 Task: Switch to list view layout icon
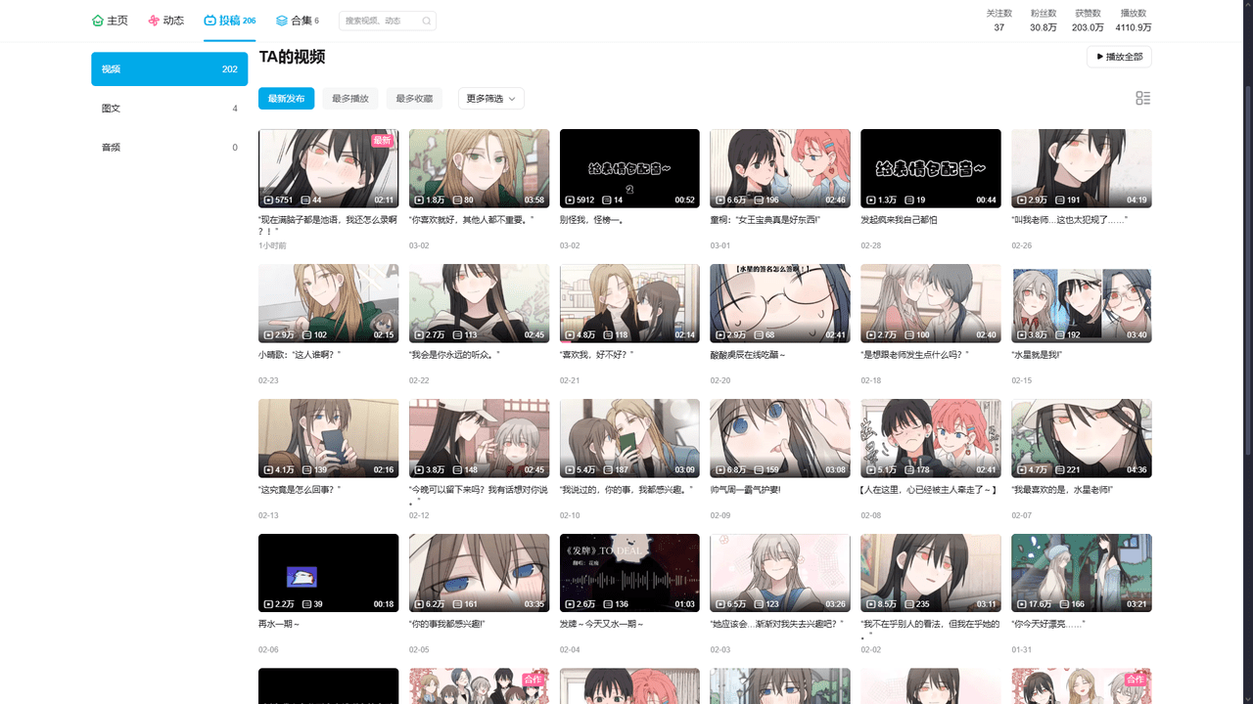pos(1143,98)
